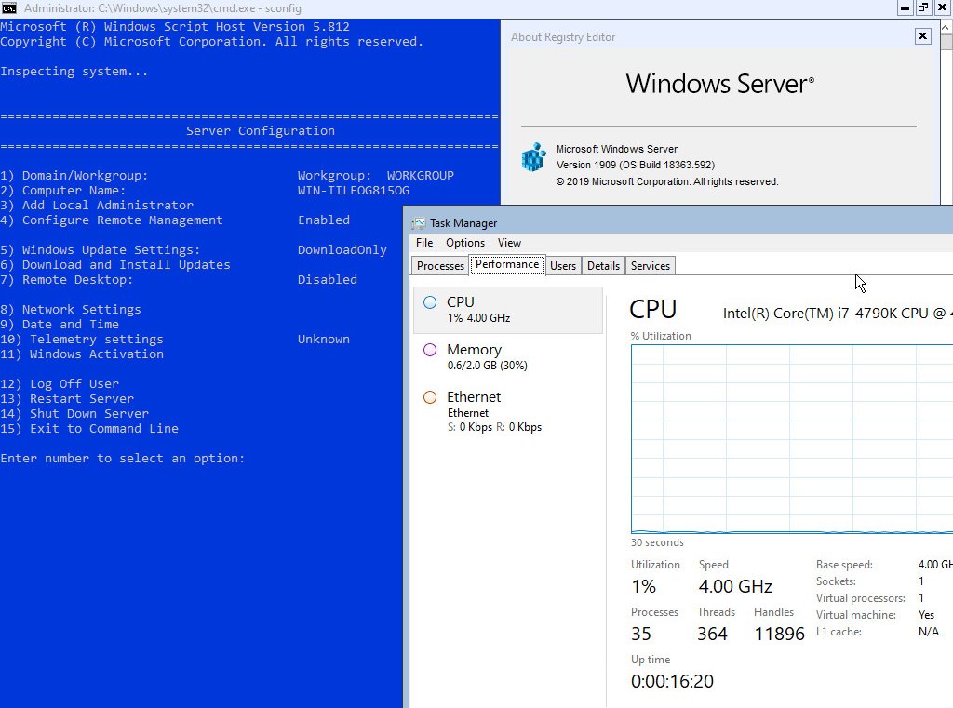Open the Options menu in Task Manager
Image resolution: width=953 pixels, height=708 pixels.
465,243
